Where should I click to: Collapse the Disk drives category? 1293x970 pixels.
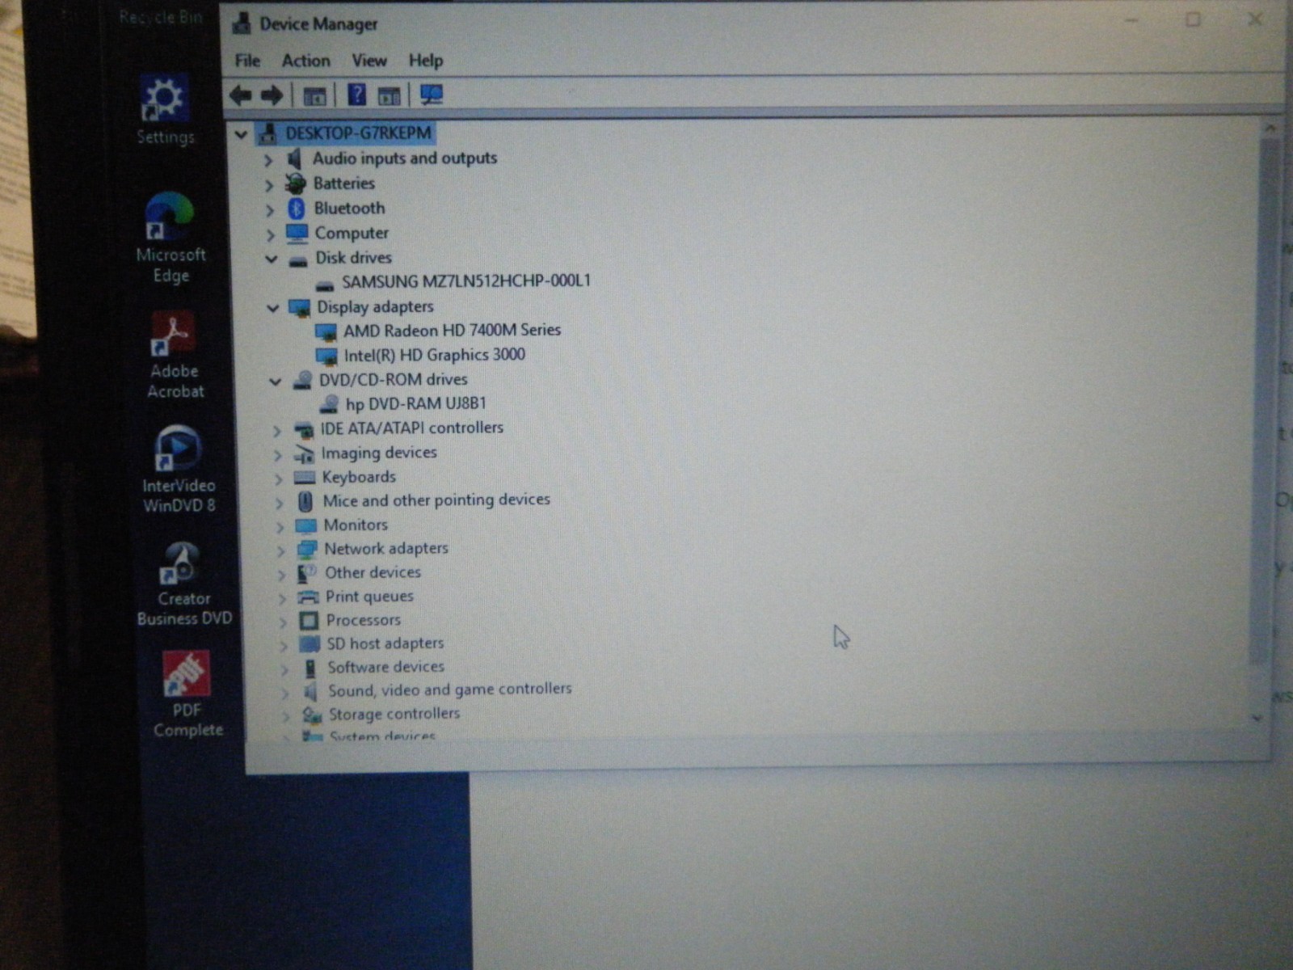(x=272, y=259)
